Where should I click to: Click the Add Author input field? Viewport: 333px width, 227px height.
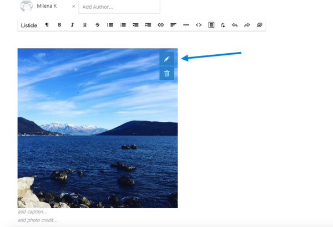tap(119, 7)
